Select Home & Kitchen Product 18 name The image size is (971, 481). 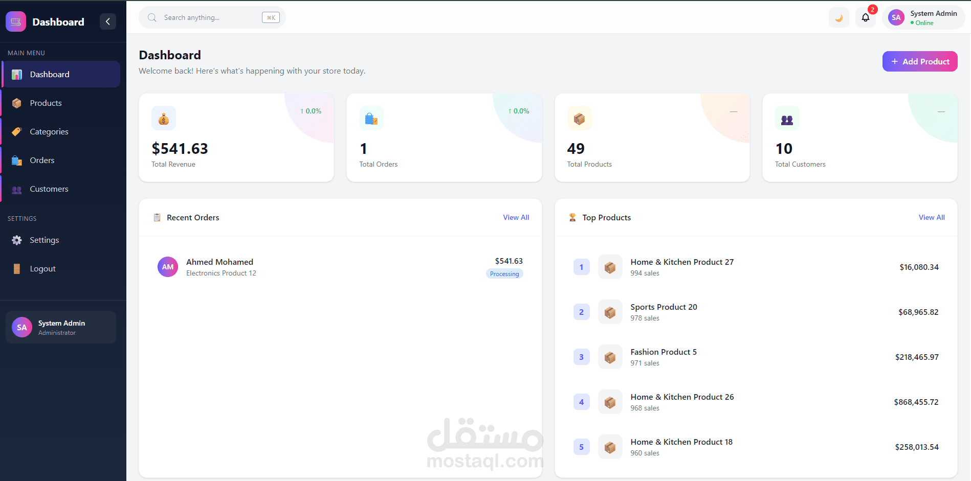tap(681, 442)
